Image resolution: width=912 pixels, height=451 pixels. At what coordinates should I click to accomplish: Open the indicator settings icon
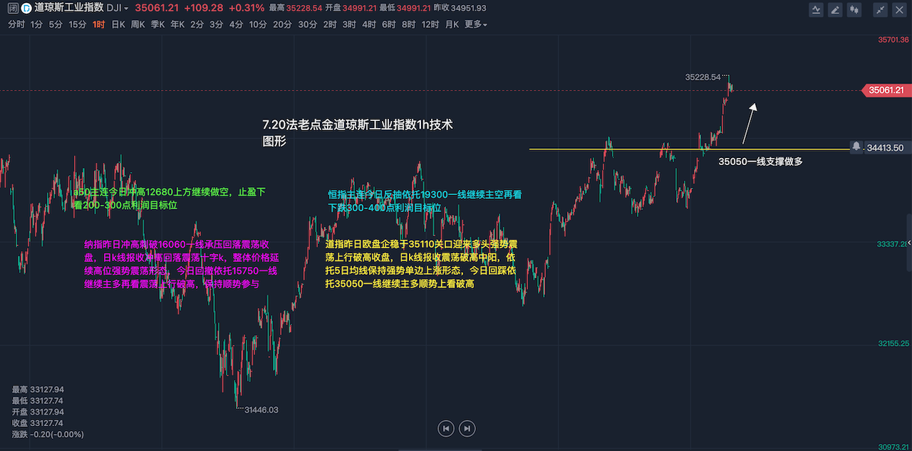[x=817, y=9]
